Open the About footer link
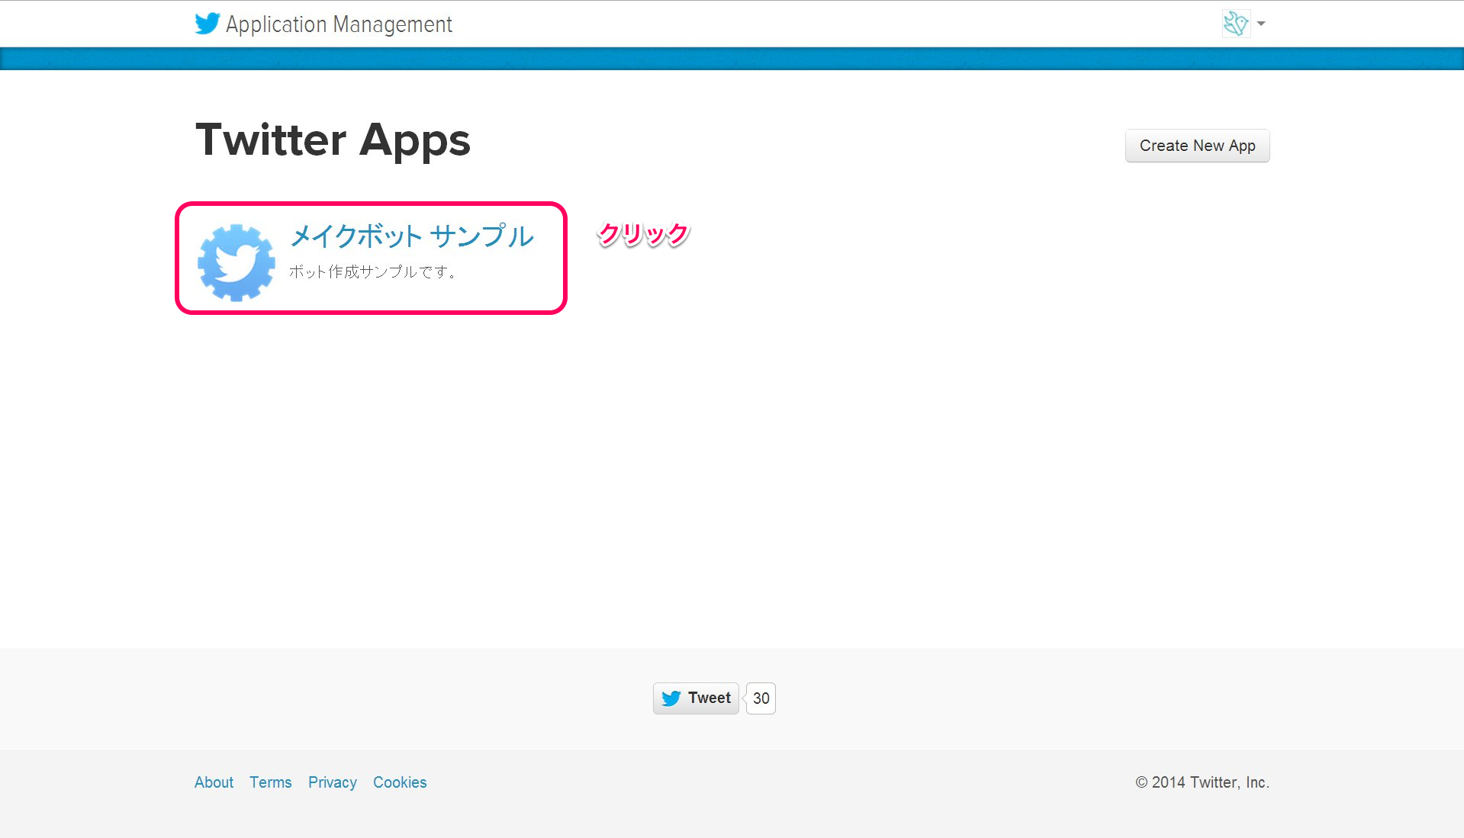The height and width of the screenshot is (838, 1464). 214,782
